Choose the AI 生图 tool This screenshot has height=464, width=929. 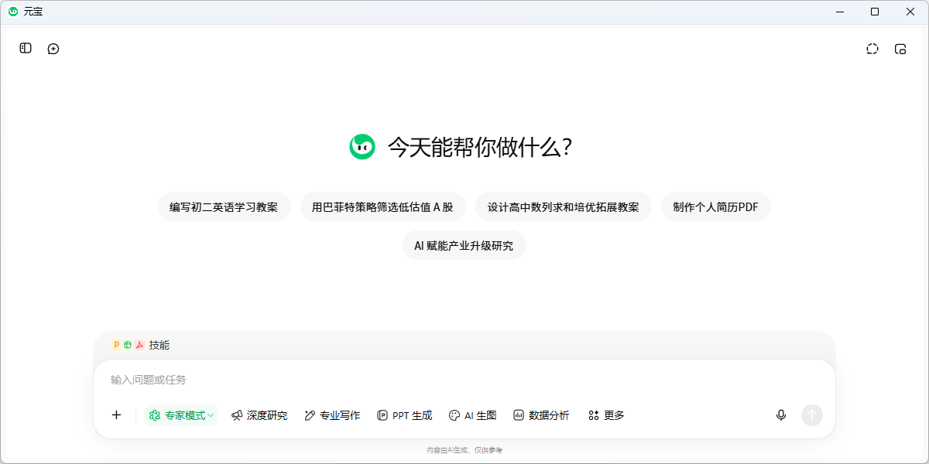click(472, 415)
